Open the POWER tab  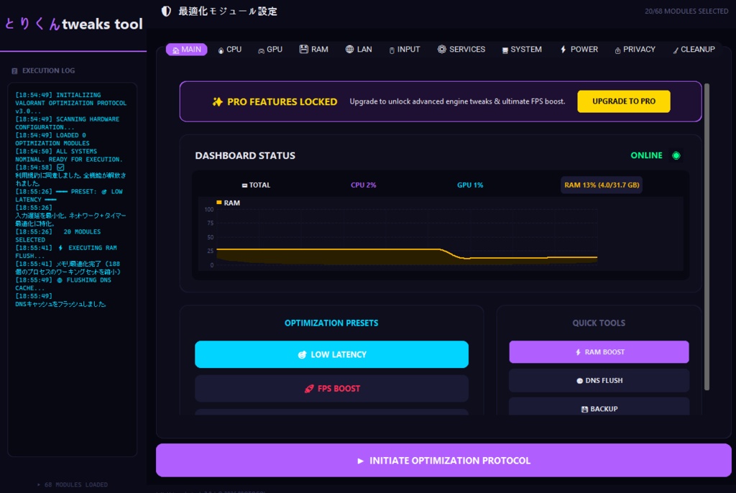[579, 50]
